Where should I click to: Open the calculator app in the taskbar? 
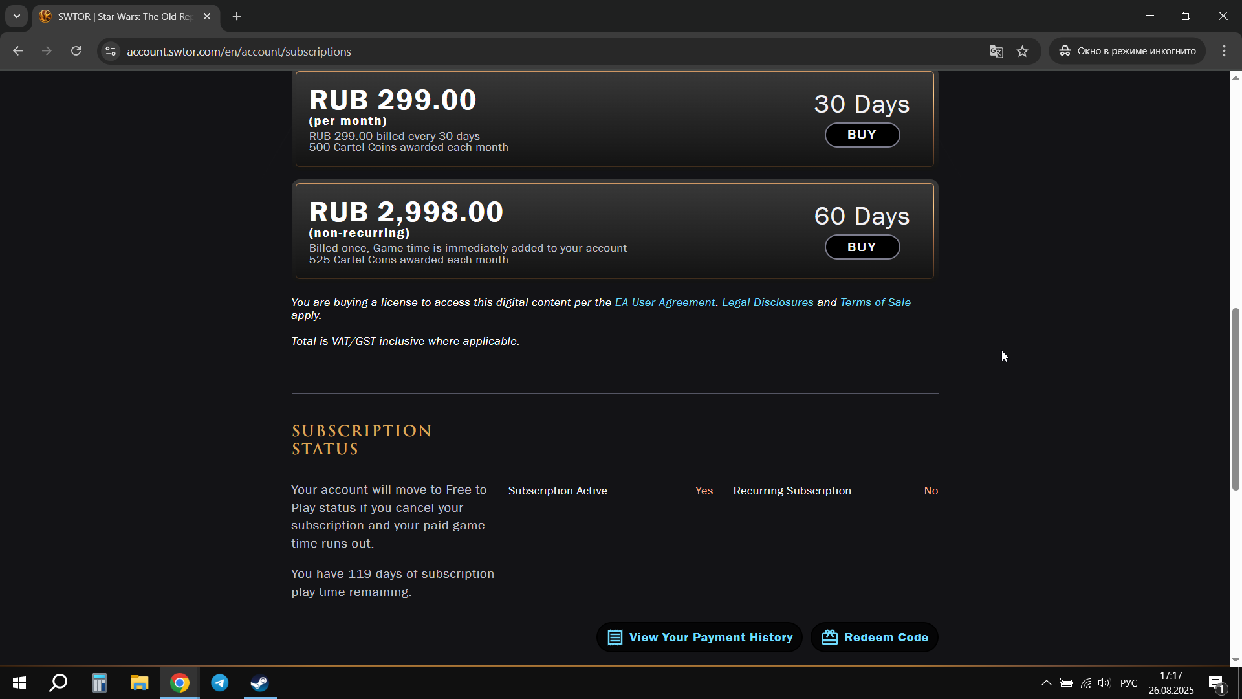click(99, 683)
